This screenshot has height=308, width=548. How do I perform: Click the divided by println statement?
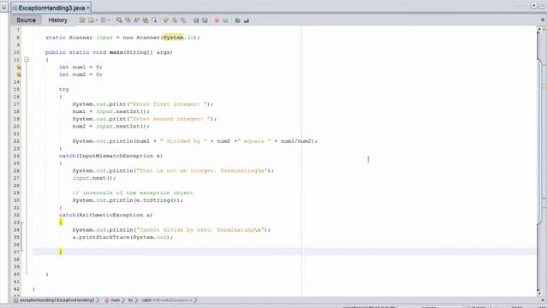[194, 141]
